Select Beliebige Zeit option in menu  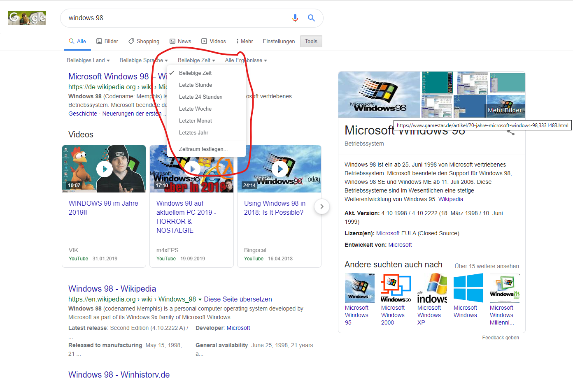[207, 73]
